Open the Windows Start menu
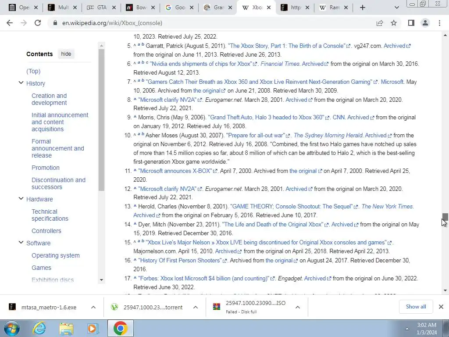This screenshot has width=449, height=337. (12, 329)
